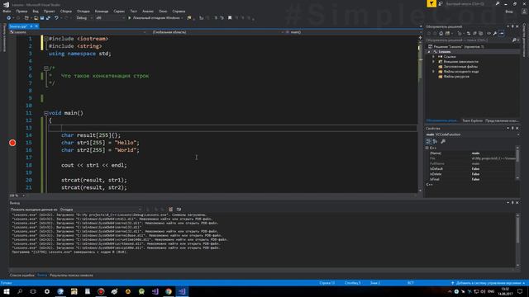Click the Output window vertical scrollbar
Viewport: 529px width, 297px height.
518,240
